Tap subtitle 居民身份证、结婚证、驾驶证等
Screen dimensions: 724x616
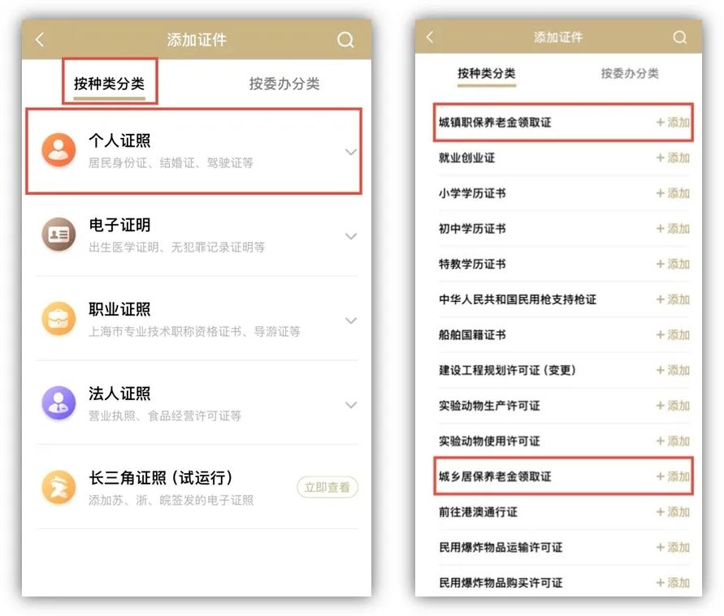[171, 163]
